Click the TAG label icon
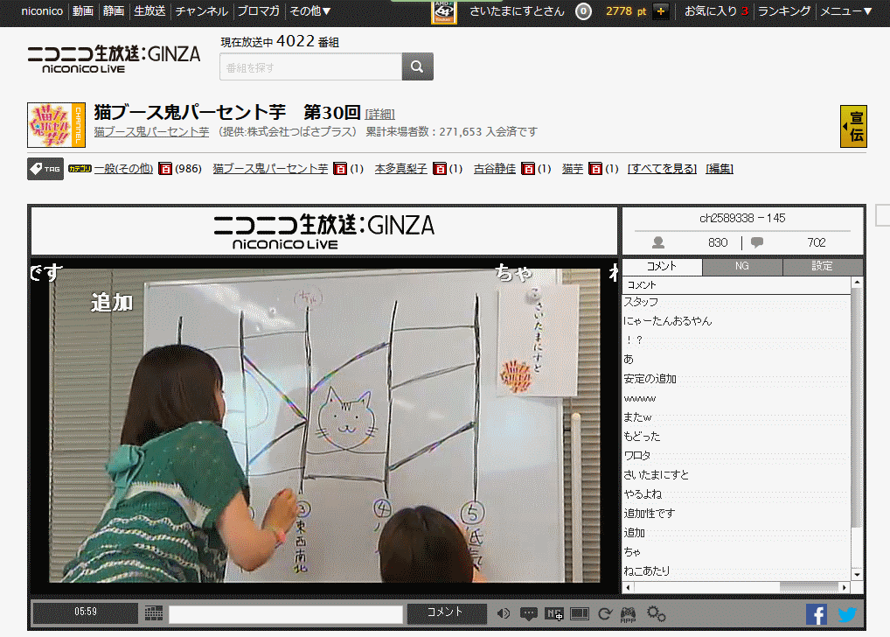890x637 pixels. click(45, 169)
